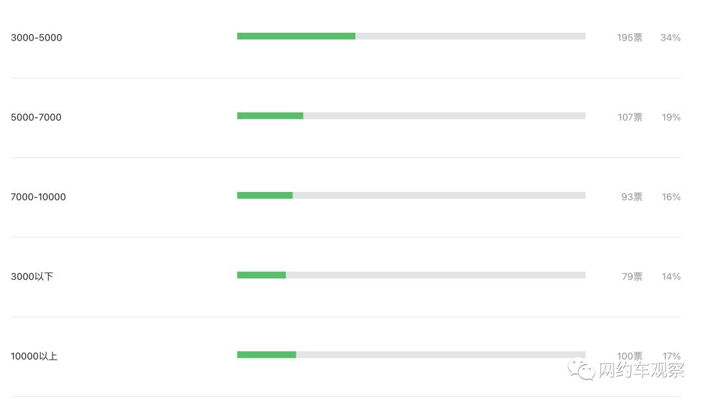Click the 93票 vote count
This screenshot has width=708, height=401.
pos(631,197)
